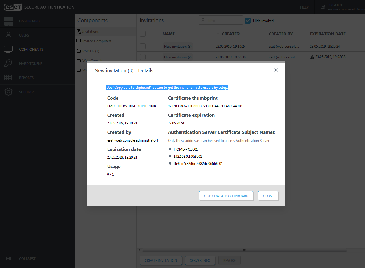Click the Server Info button
The width and height of the screenshot is (365, 268).
pos(200,260)
